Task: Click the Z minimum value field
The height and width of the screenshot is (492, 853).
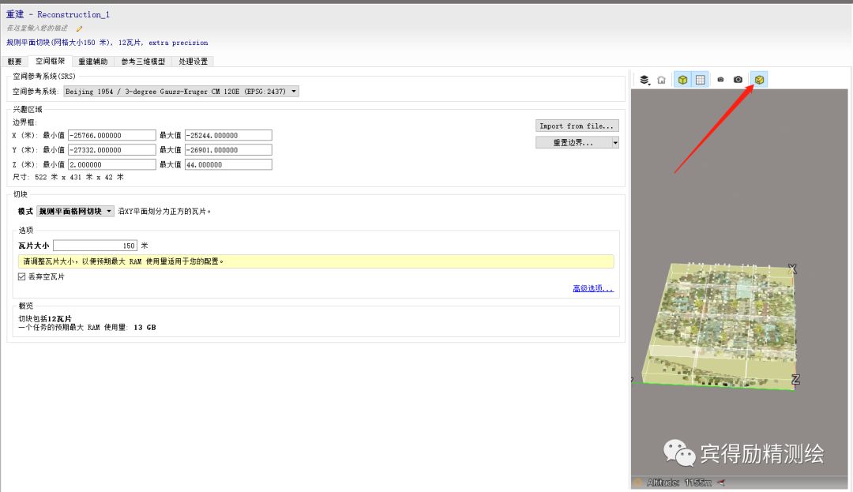Action: (112, 165)
